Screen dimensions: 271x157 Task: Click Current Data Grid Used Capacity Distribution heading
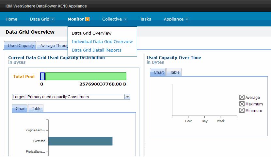pyautogui.click(x=56, y=57)
